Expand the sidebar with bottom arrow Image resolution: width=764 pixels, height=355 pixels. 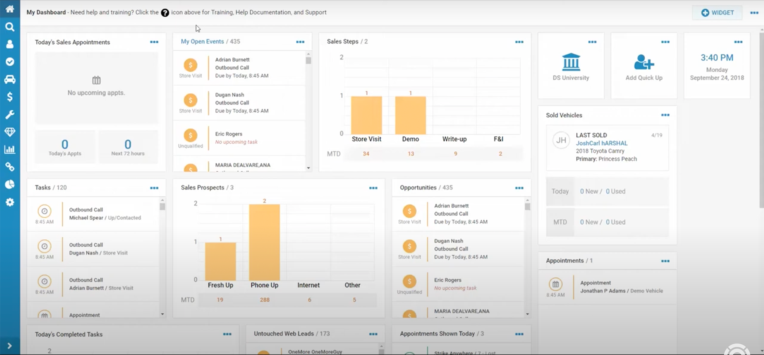pos(10,346)
